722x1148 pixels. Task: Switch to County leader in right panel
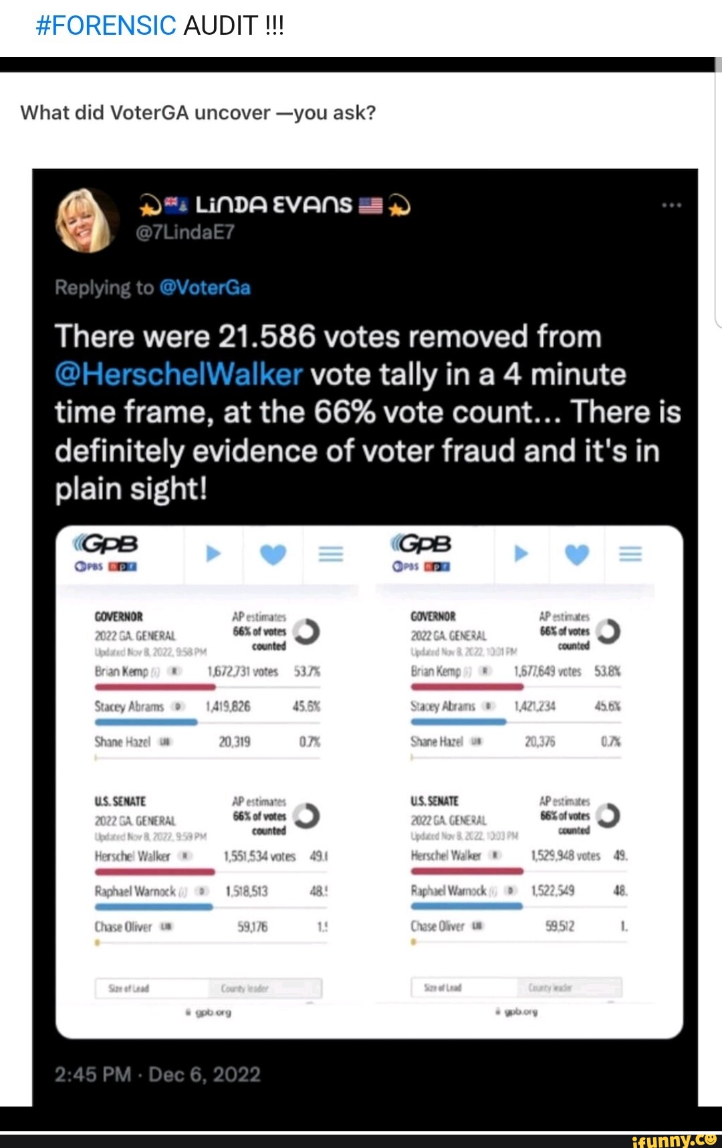pyautogui.click(x=550, y=988)
